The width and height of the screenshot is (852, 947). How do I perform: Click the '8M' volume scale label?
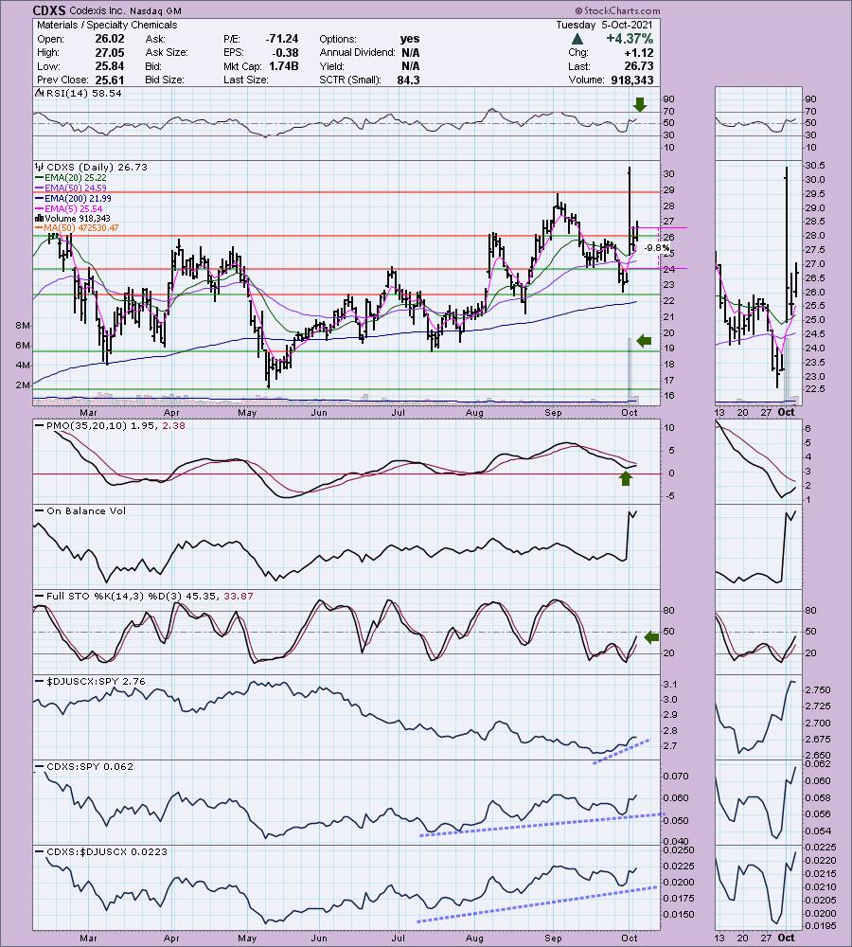[23, 326]
